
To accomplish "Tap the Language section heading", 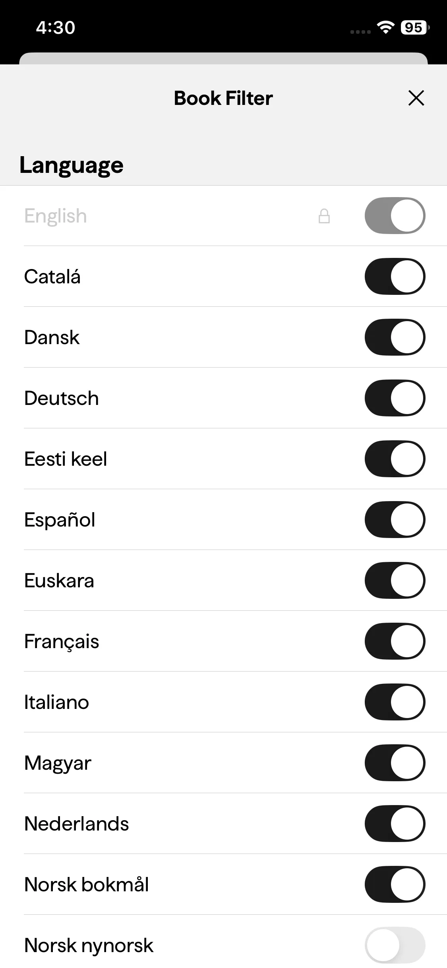I will tap(72, 165).
